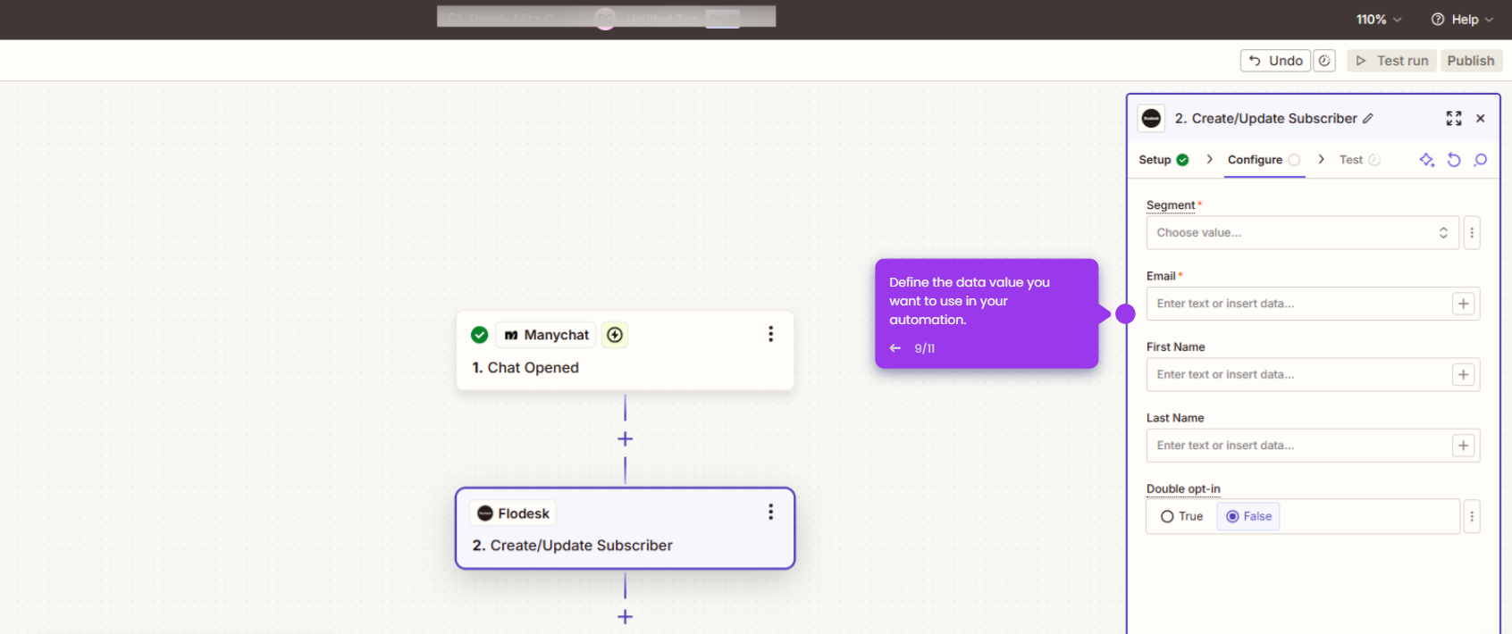Open Segment field options menu
1512x634 pixels.
pos(1472,233)
